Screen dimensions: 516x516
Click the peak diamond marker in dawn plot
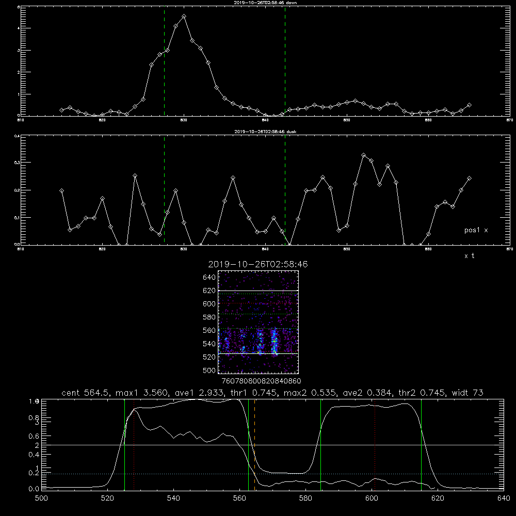pos(184,16)
